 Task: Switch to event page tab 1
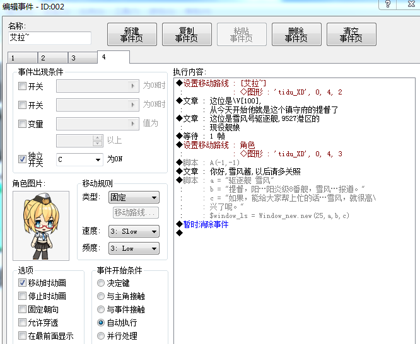(x=23, y=57)
